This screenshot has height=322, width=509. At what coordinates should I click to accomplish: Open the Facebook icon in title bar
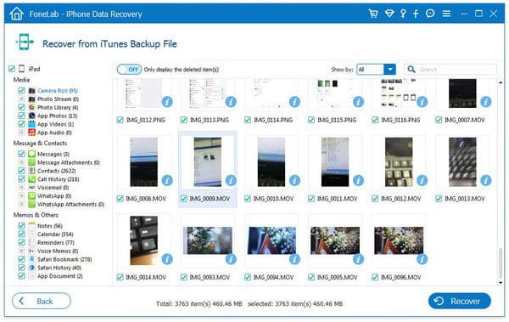coord(416,14)
